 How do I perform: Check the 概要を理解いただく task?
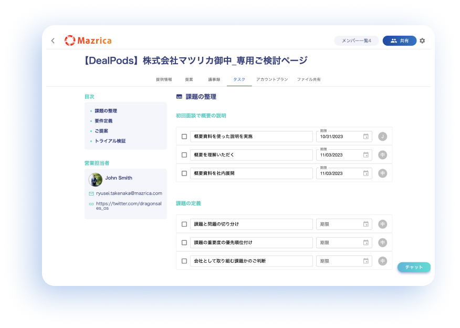184,155
